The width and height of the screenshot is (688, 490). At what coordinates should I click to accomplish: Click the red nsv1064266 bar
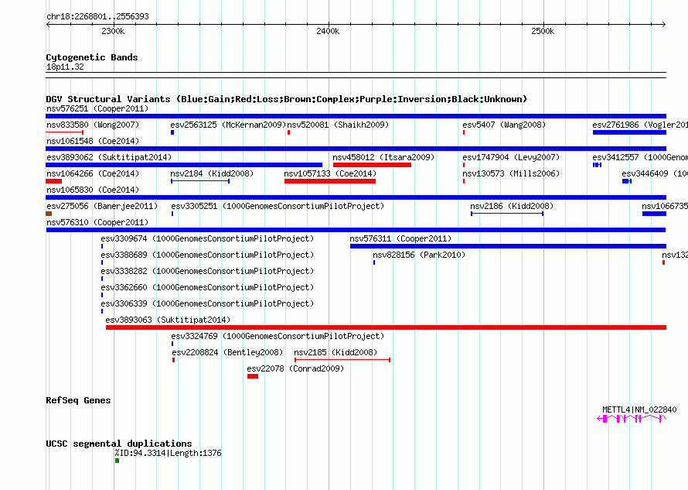pyautogui.click(x=53, y=181)
